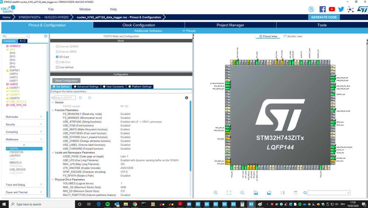368x208 pixels.
Task: Enable the User-defined mode checkbox
Action: tap(57, 67)
